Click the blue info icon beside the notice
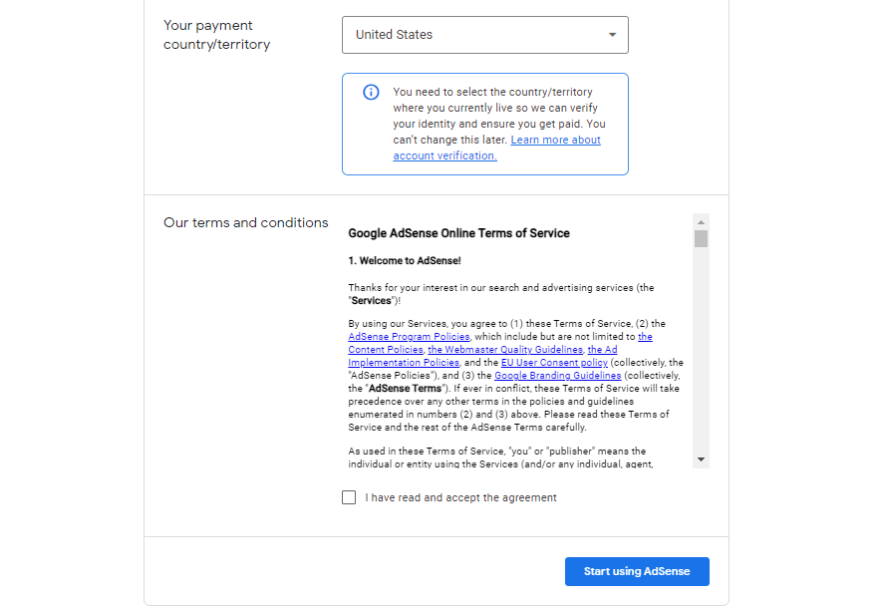Image resolution: width=884 pixels, height=609 pixels. (x=371, y=92)
